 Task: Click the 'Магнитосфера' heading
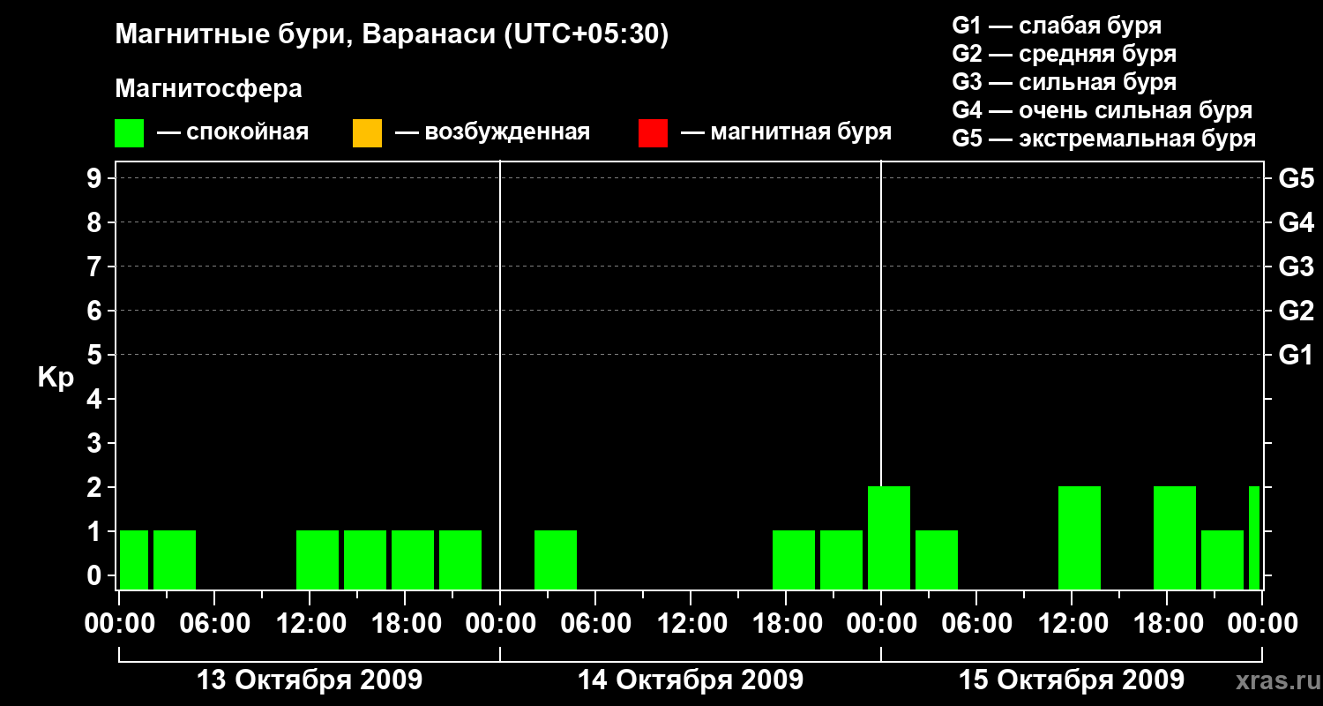[x=208, y=89]
